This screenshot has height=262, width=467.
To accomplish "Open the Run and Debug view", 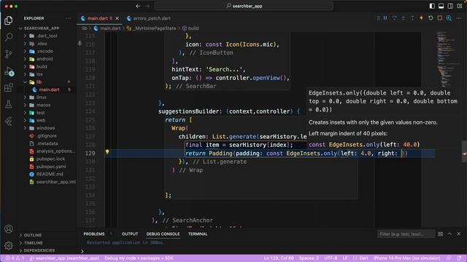I will click(9, 71).
